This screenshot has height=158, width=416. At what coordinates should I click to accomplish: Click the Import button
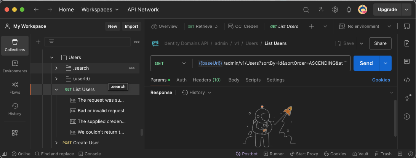click(131, 26)
